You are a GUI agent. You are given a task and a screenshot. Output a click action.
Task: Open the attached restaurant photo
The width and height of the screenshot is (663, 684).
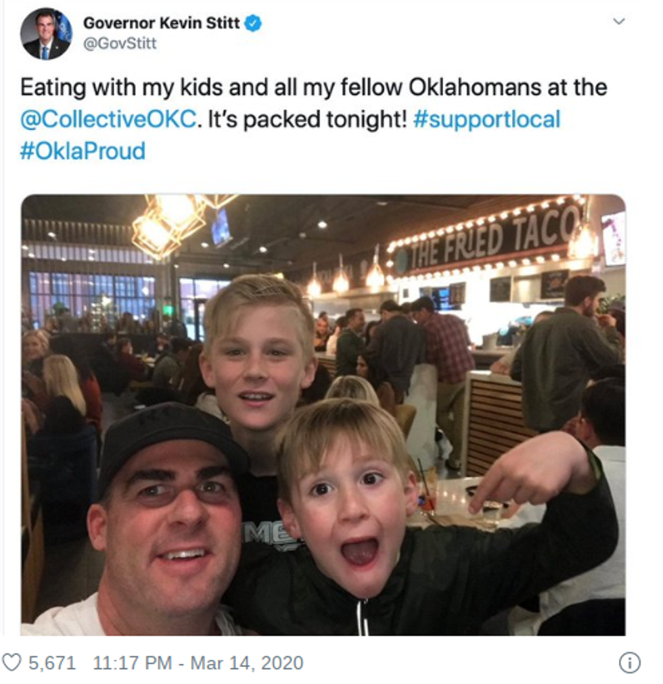click(323, 414)
